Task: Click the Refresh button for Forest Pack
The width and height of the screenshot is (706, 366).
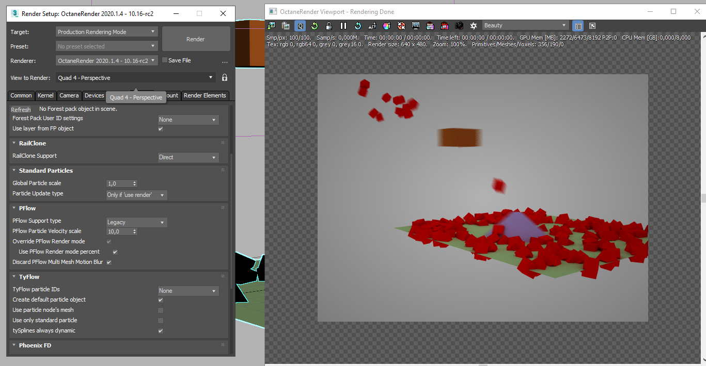Action: point(21,110)
